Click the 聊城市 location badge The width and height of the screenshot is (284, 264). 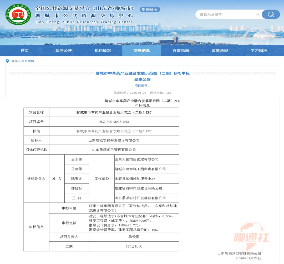(x=150, y=10)
